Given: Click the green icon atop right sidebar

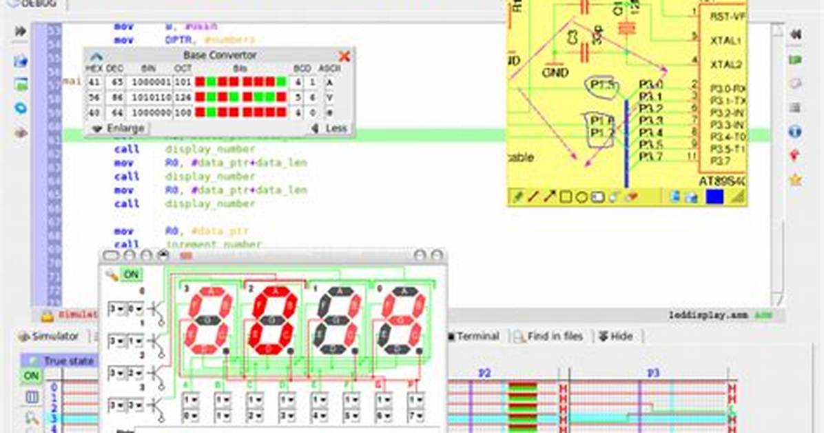Looking at the screenshot, I should (796, 59).
